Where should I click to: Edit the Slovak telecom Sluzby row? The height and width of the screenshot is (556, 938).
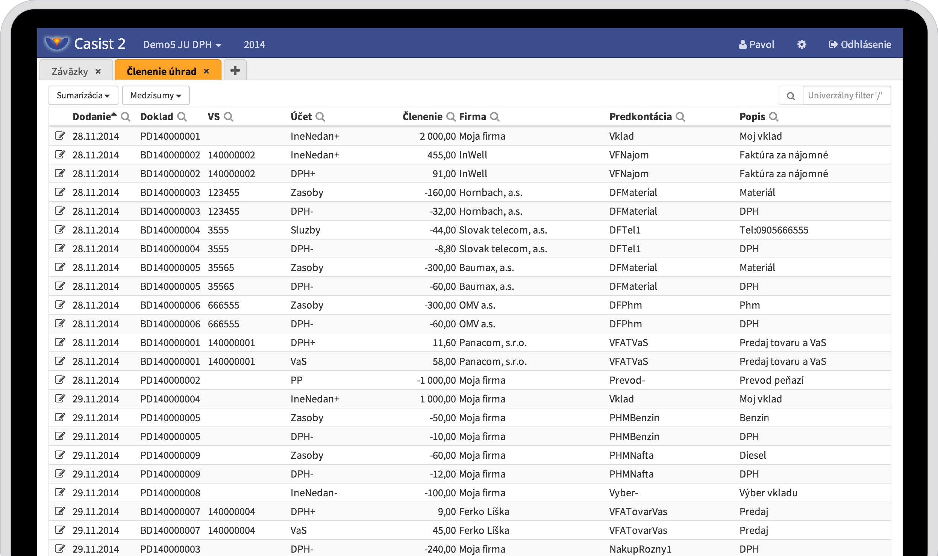pyautogui.click(x=60, y=229)
